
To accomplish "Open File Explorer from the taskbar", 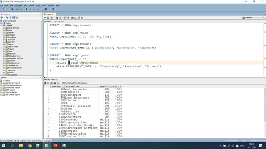I will (21, 146).
